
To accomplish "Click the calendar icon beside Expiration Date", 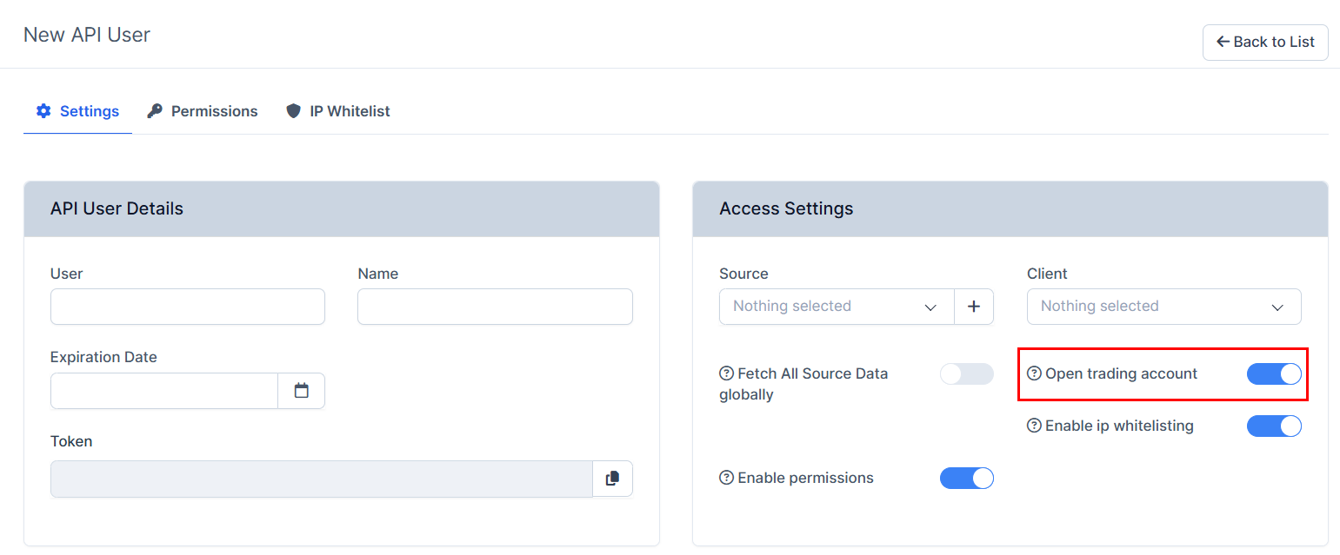I will click(301, 391).
